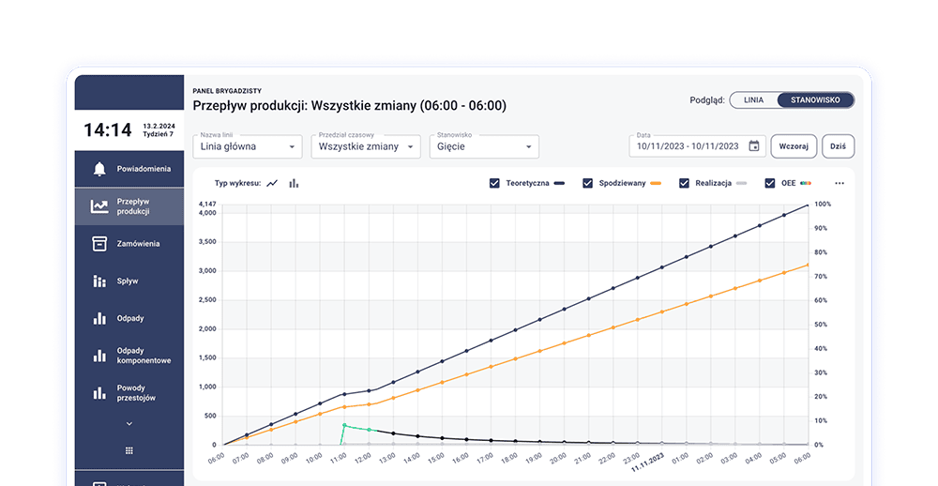
Task: Open the Stanowisko dropdown
Action: (x=484, y=146)
